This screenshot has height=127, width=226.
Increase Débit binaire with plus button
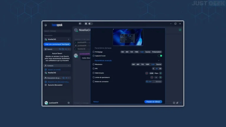[160, 73]
